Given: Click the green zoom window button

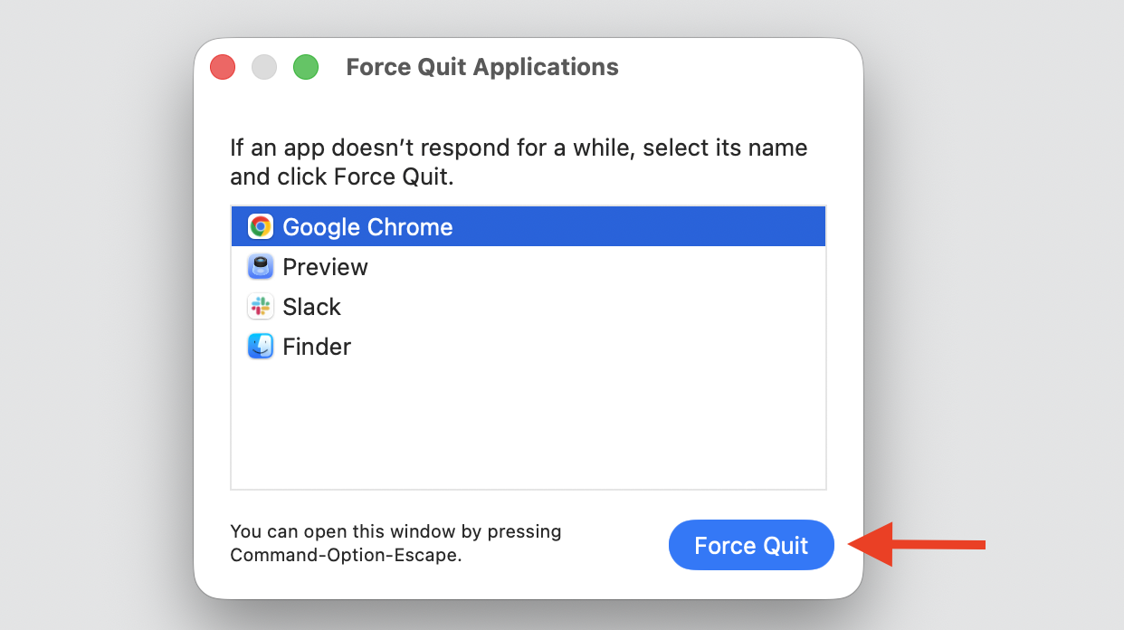Looking at the screenshot, I should (306, 67).
